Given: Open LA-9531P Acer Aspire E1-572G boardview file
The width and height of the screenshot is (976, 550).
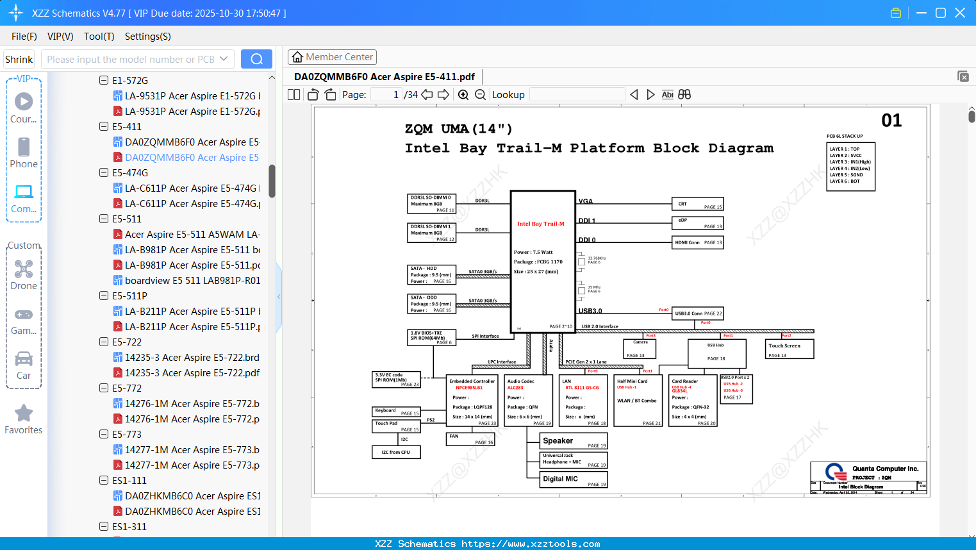Looking at the screenshot, I should [x=186, y=96].
